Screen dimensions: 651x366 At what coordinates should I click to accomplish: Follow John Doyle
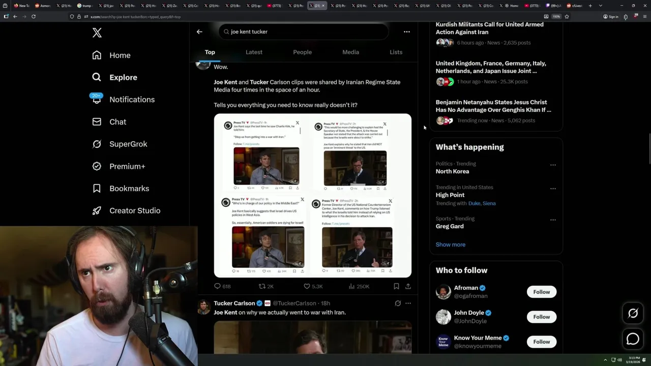(x=541, y=317)
